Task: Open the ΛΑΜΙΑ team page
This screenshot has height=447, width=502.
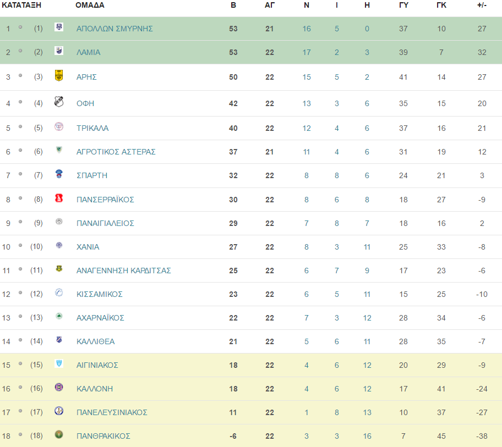Action: point(89,52)
